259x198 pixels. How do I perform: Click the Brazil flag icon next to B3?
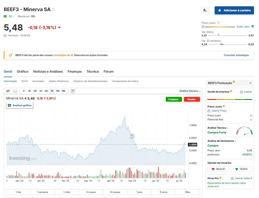click(5, 16)
